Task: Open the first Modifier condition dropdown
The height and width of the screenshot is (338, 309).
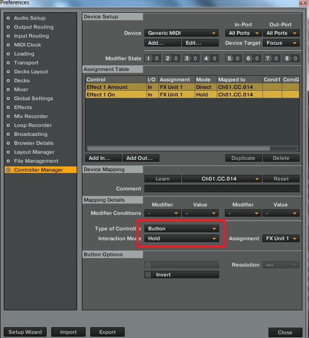Action: [x=163, y=213]
